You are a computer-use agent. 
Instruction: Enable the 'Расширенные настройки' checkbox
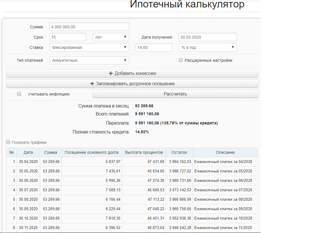180,60
